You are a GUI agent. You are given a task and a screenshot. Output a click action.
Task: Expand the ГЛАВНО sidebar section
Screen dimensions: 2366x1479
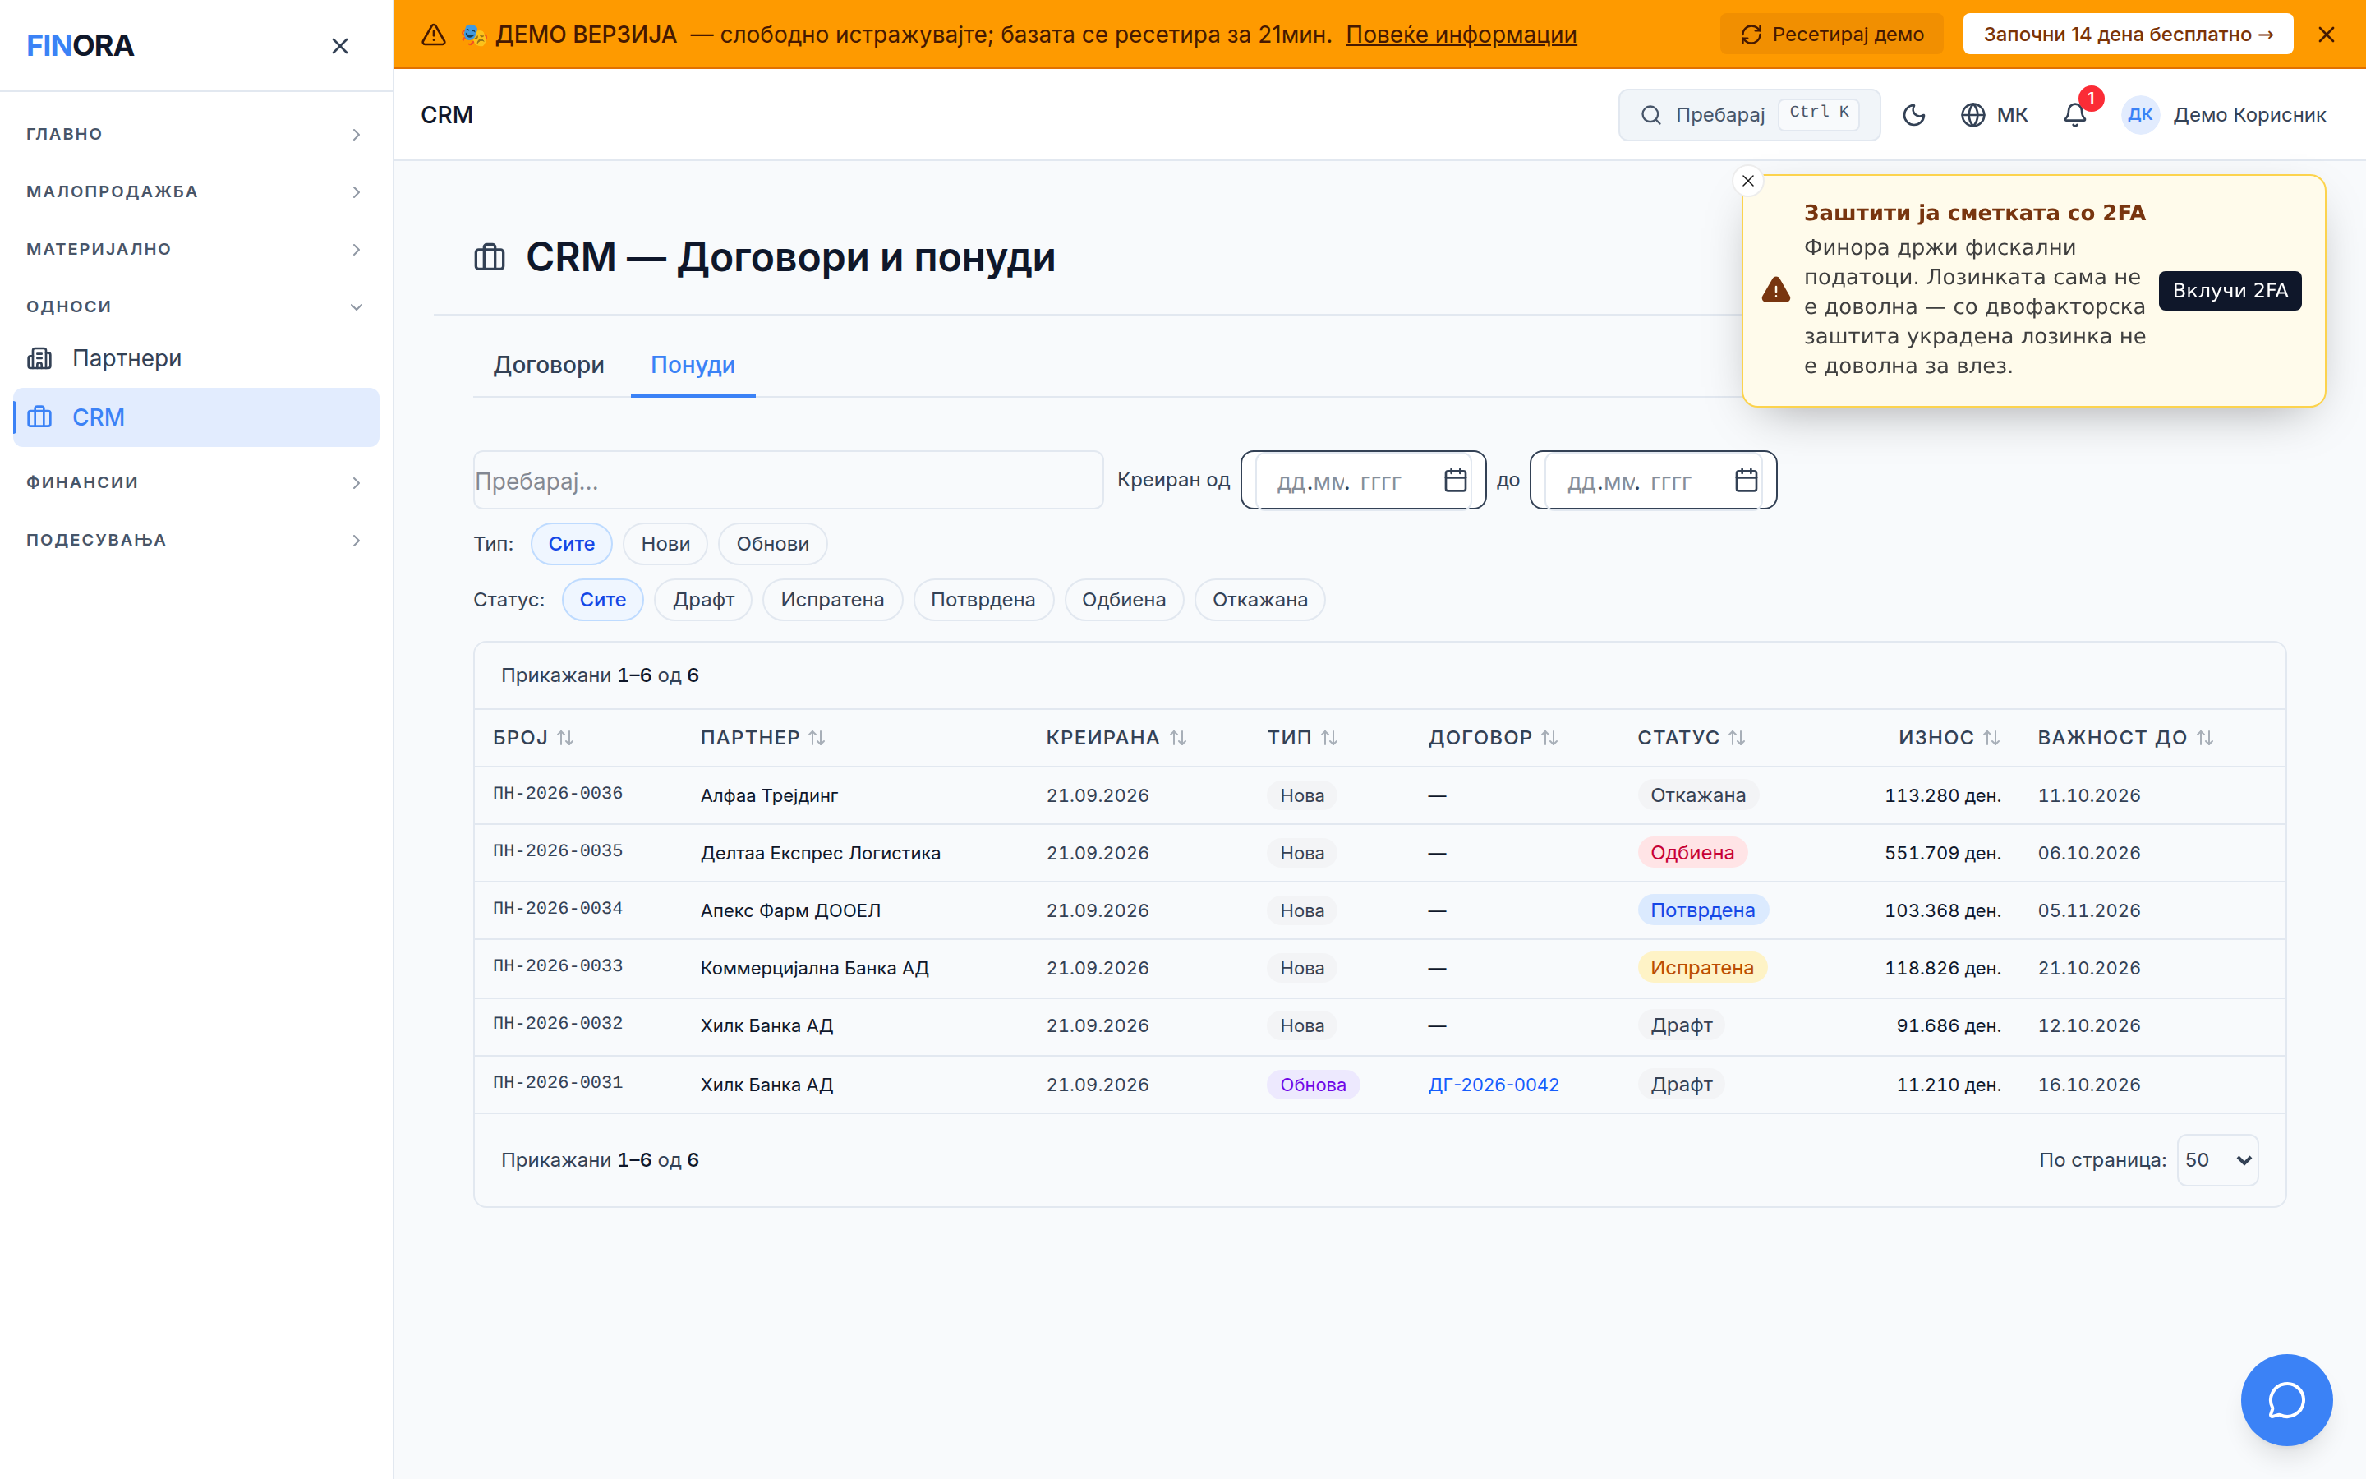pyautogui.click(x=196, y=134)
